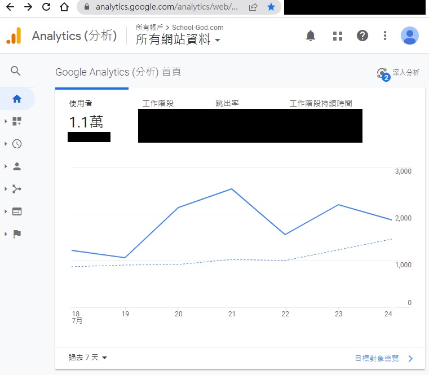Click the School-God.com breadcrumb
The height and width of the screenshot is (375, 429).
[x=197, y=28]
